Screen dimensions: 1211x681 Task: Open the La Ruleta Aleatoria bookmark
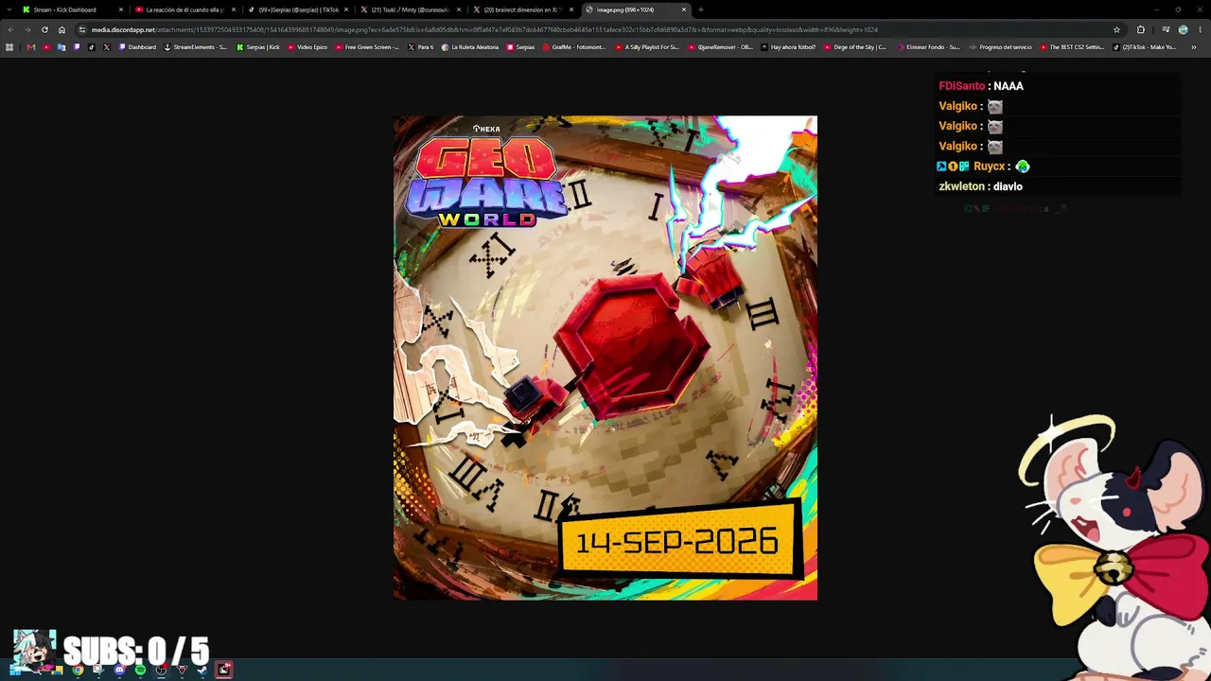pos(470,47)
